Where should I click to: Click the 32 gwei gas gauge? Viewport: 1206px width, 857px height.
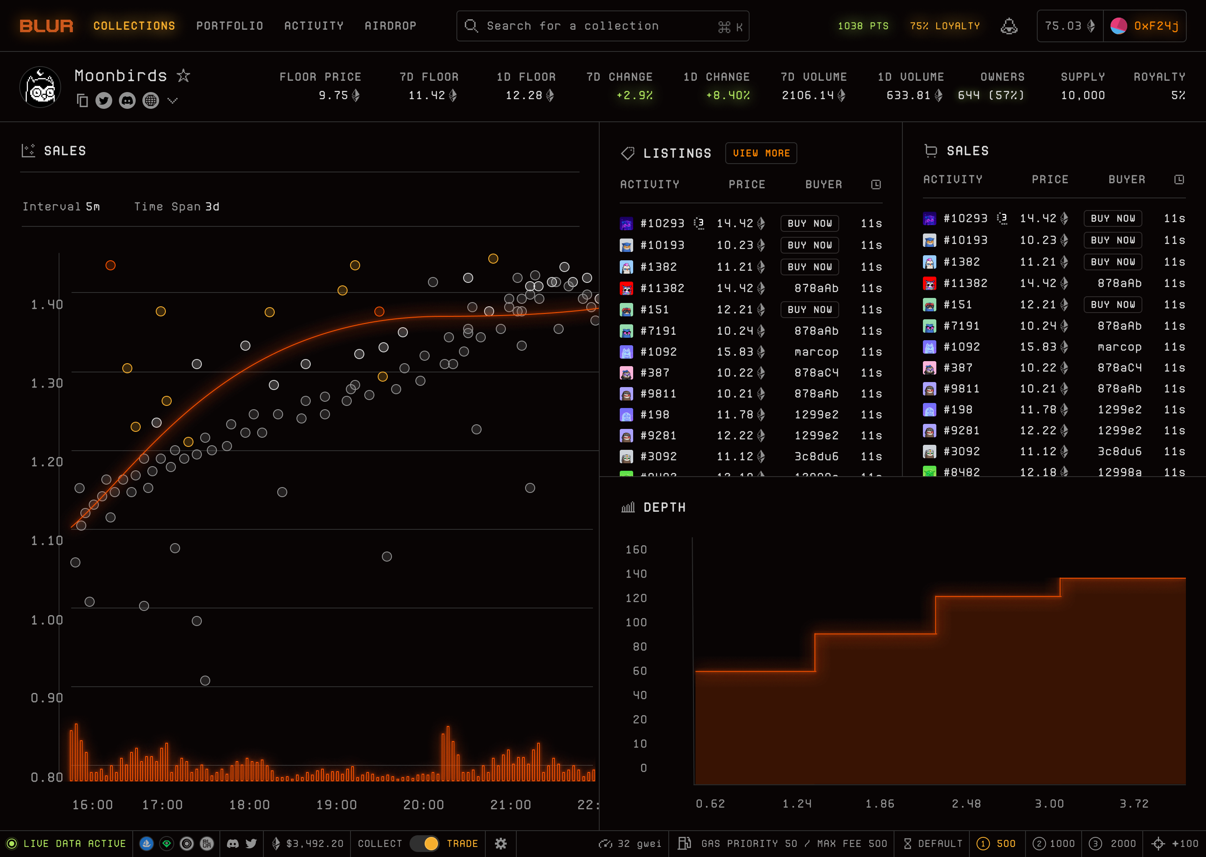click(630, 843)
